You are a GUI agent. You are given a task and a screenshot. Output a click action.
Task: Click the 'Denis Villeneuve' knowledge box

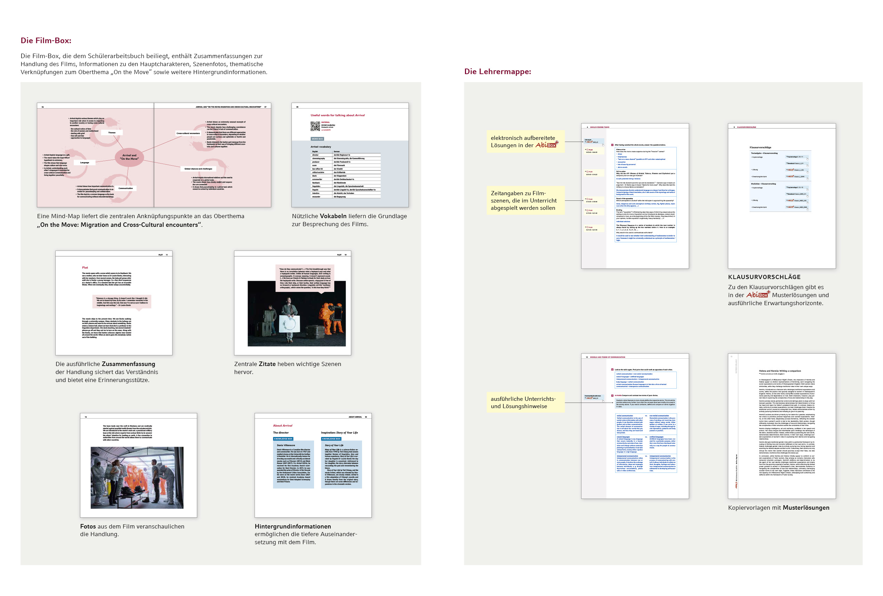pyautogui.click(x=293, y=464)
